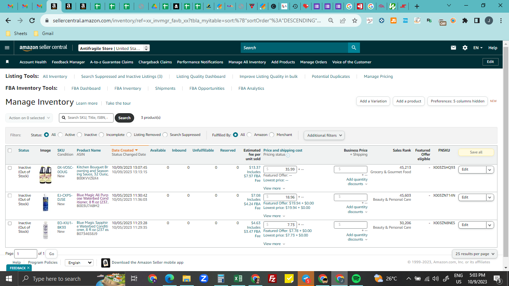Click the Take the tour link
Image resolution: width=509 pixels, height=286 pixels.
tap(118, 103)
